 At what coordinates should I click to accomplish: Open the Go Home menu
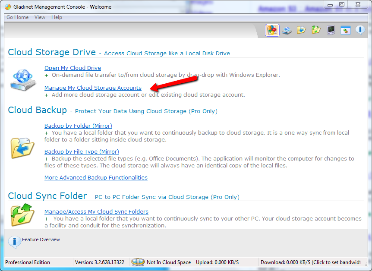pos(18,17)
